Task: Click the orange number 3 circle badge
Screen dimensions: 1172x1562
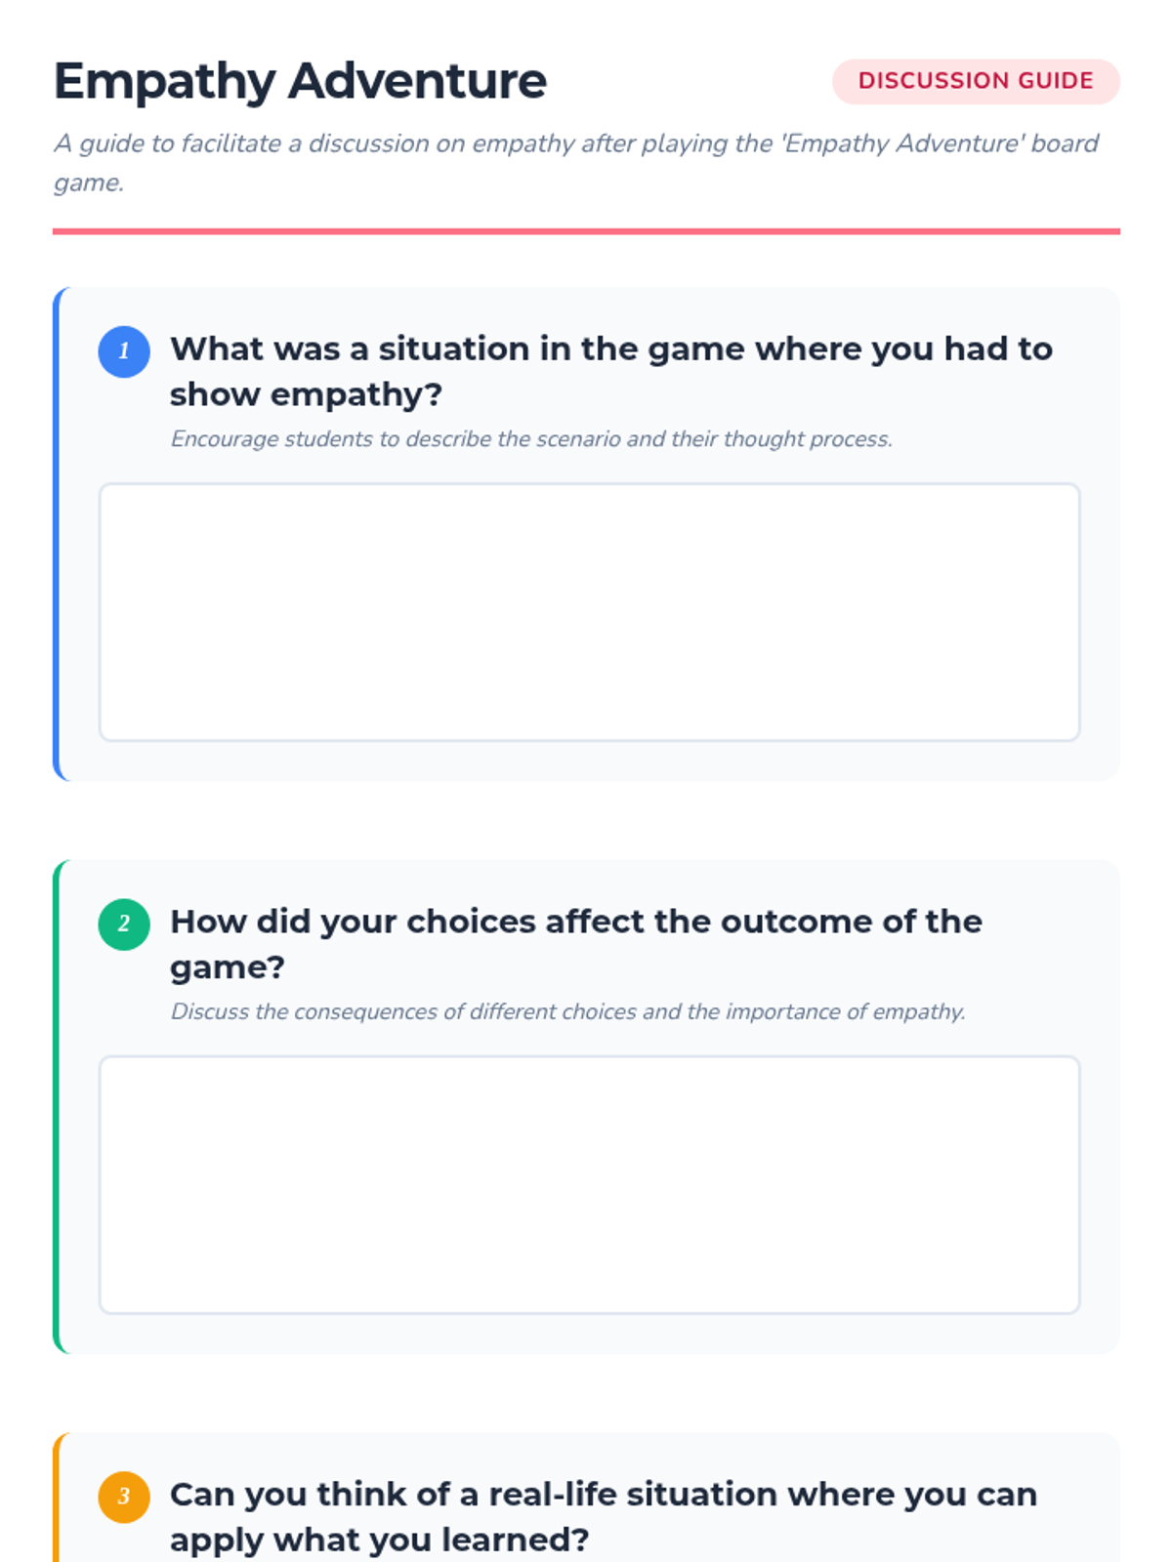Action: pos(124,1497)
